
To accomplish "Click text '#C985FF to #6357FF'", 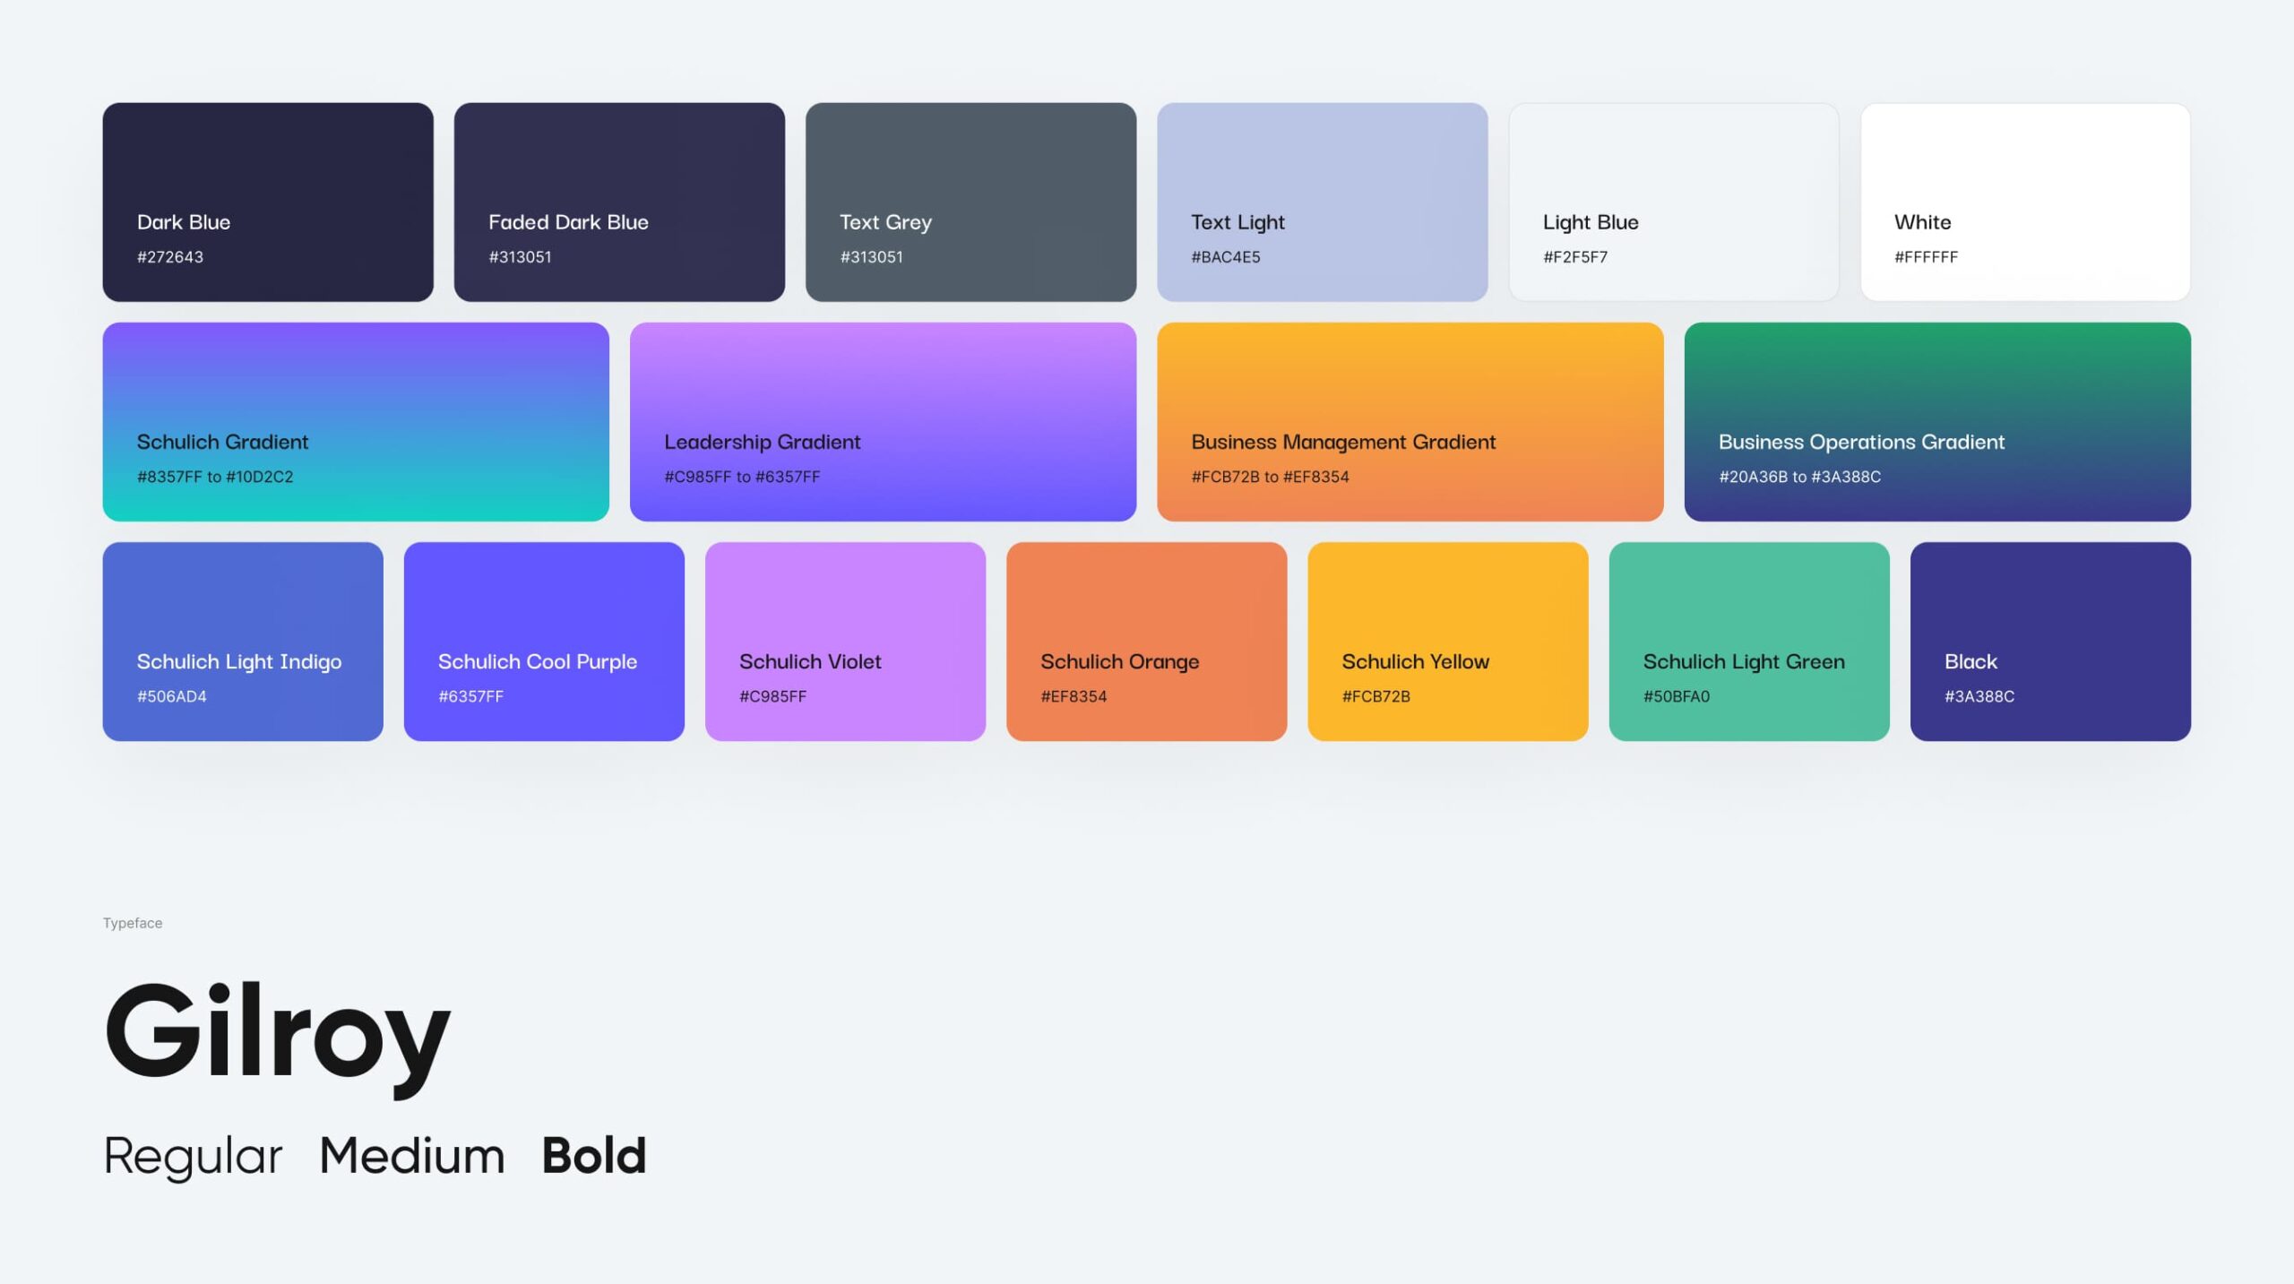I will pos(742,477).
